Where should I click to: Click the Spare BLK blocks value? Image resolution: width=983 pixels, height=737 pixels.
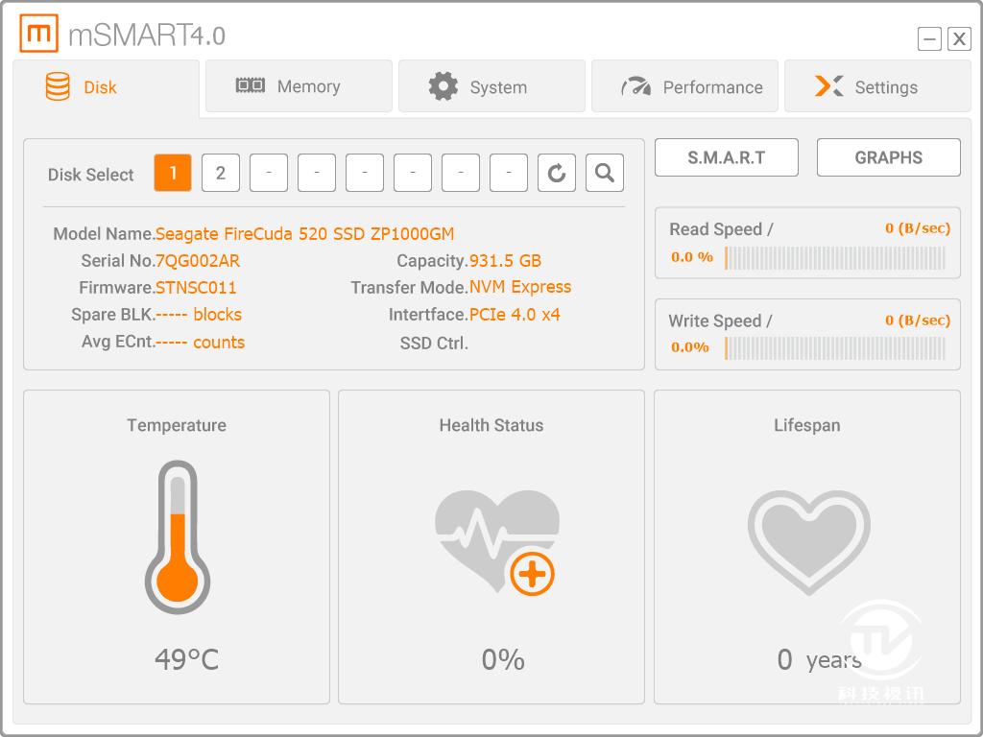[199, 314]
